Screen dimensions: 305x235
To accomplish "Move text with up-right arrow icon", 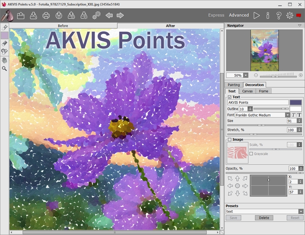I will click(x=245, y=178).
